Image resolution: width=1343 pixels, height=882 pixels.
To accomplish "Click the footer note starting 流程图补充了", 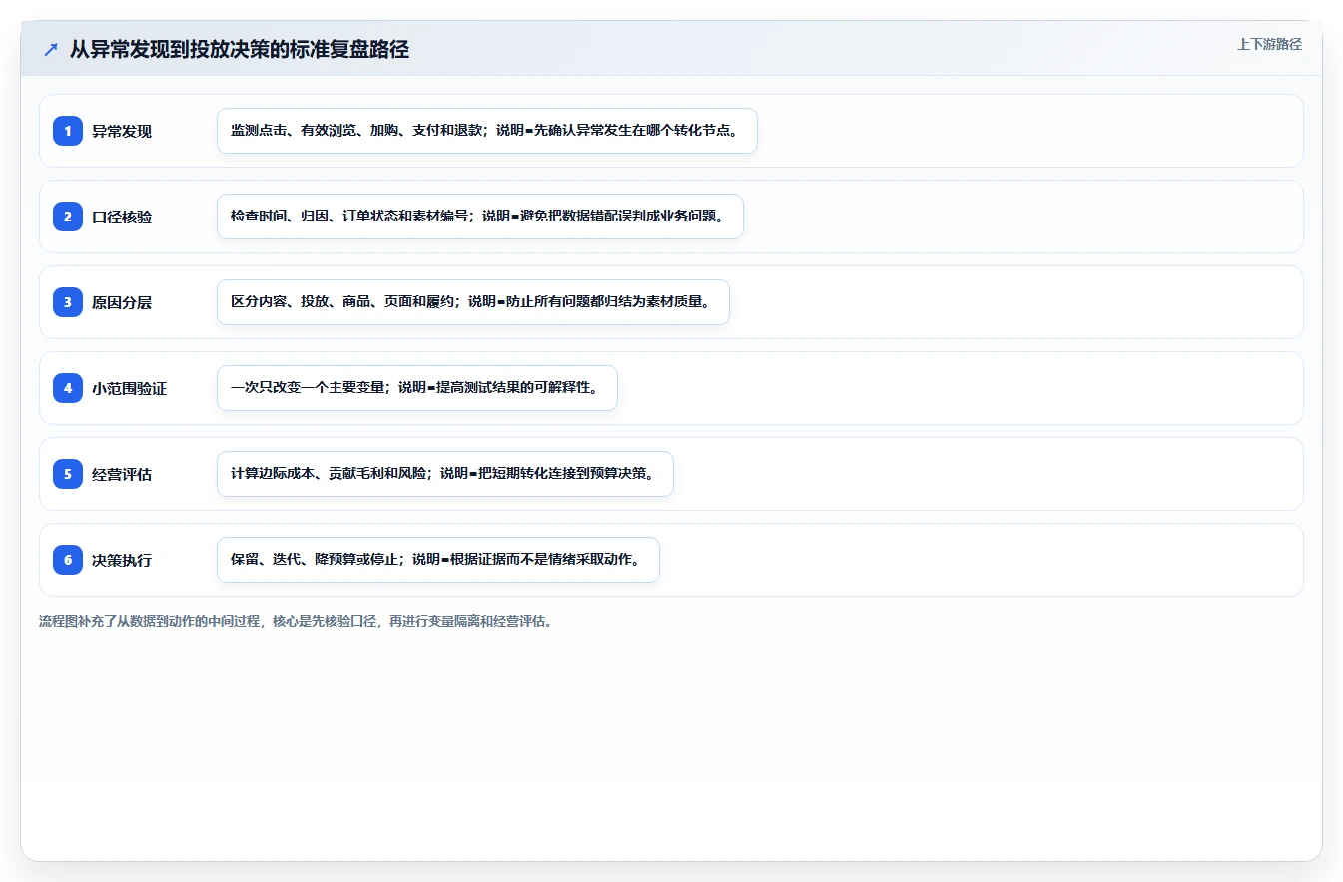I will [x=296, y=621].
